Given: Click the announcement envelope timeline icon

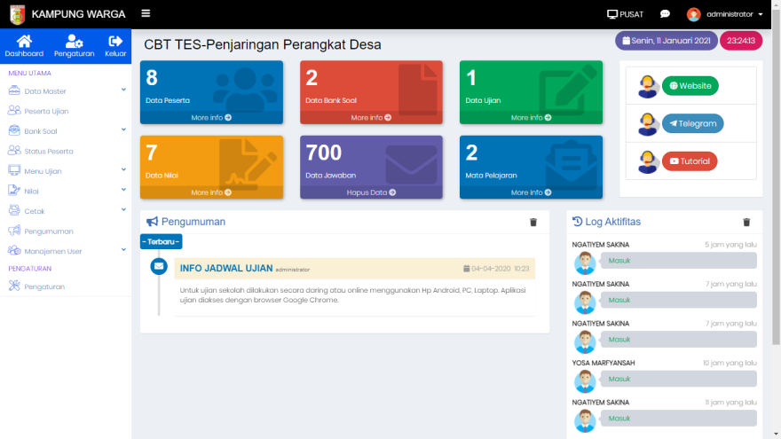Looking at the screenshot, I should click(159, 266).
